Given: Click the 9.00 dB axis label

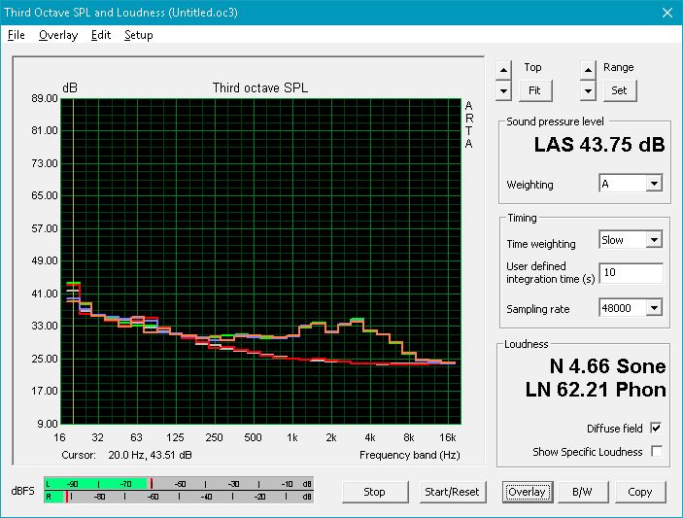Looking at the screenshot, I should point(48,424).
